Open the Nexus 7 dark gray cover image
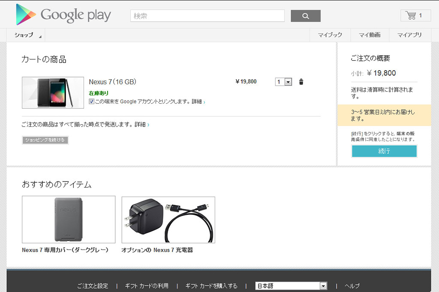 pyautogui.click(x=69, y=220)
